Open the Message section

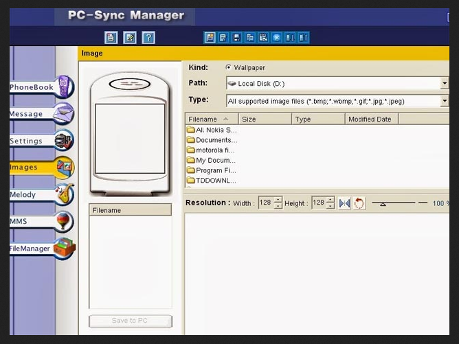(x=42, y=113)
